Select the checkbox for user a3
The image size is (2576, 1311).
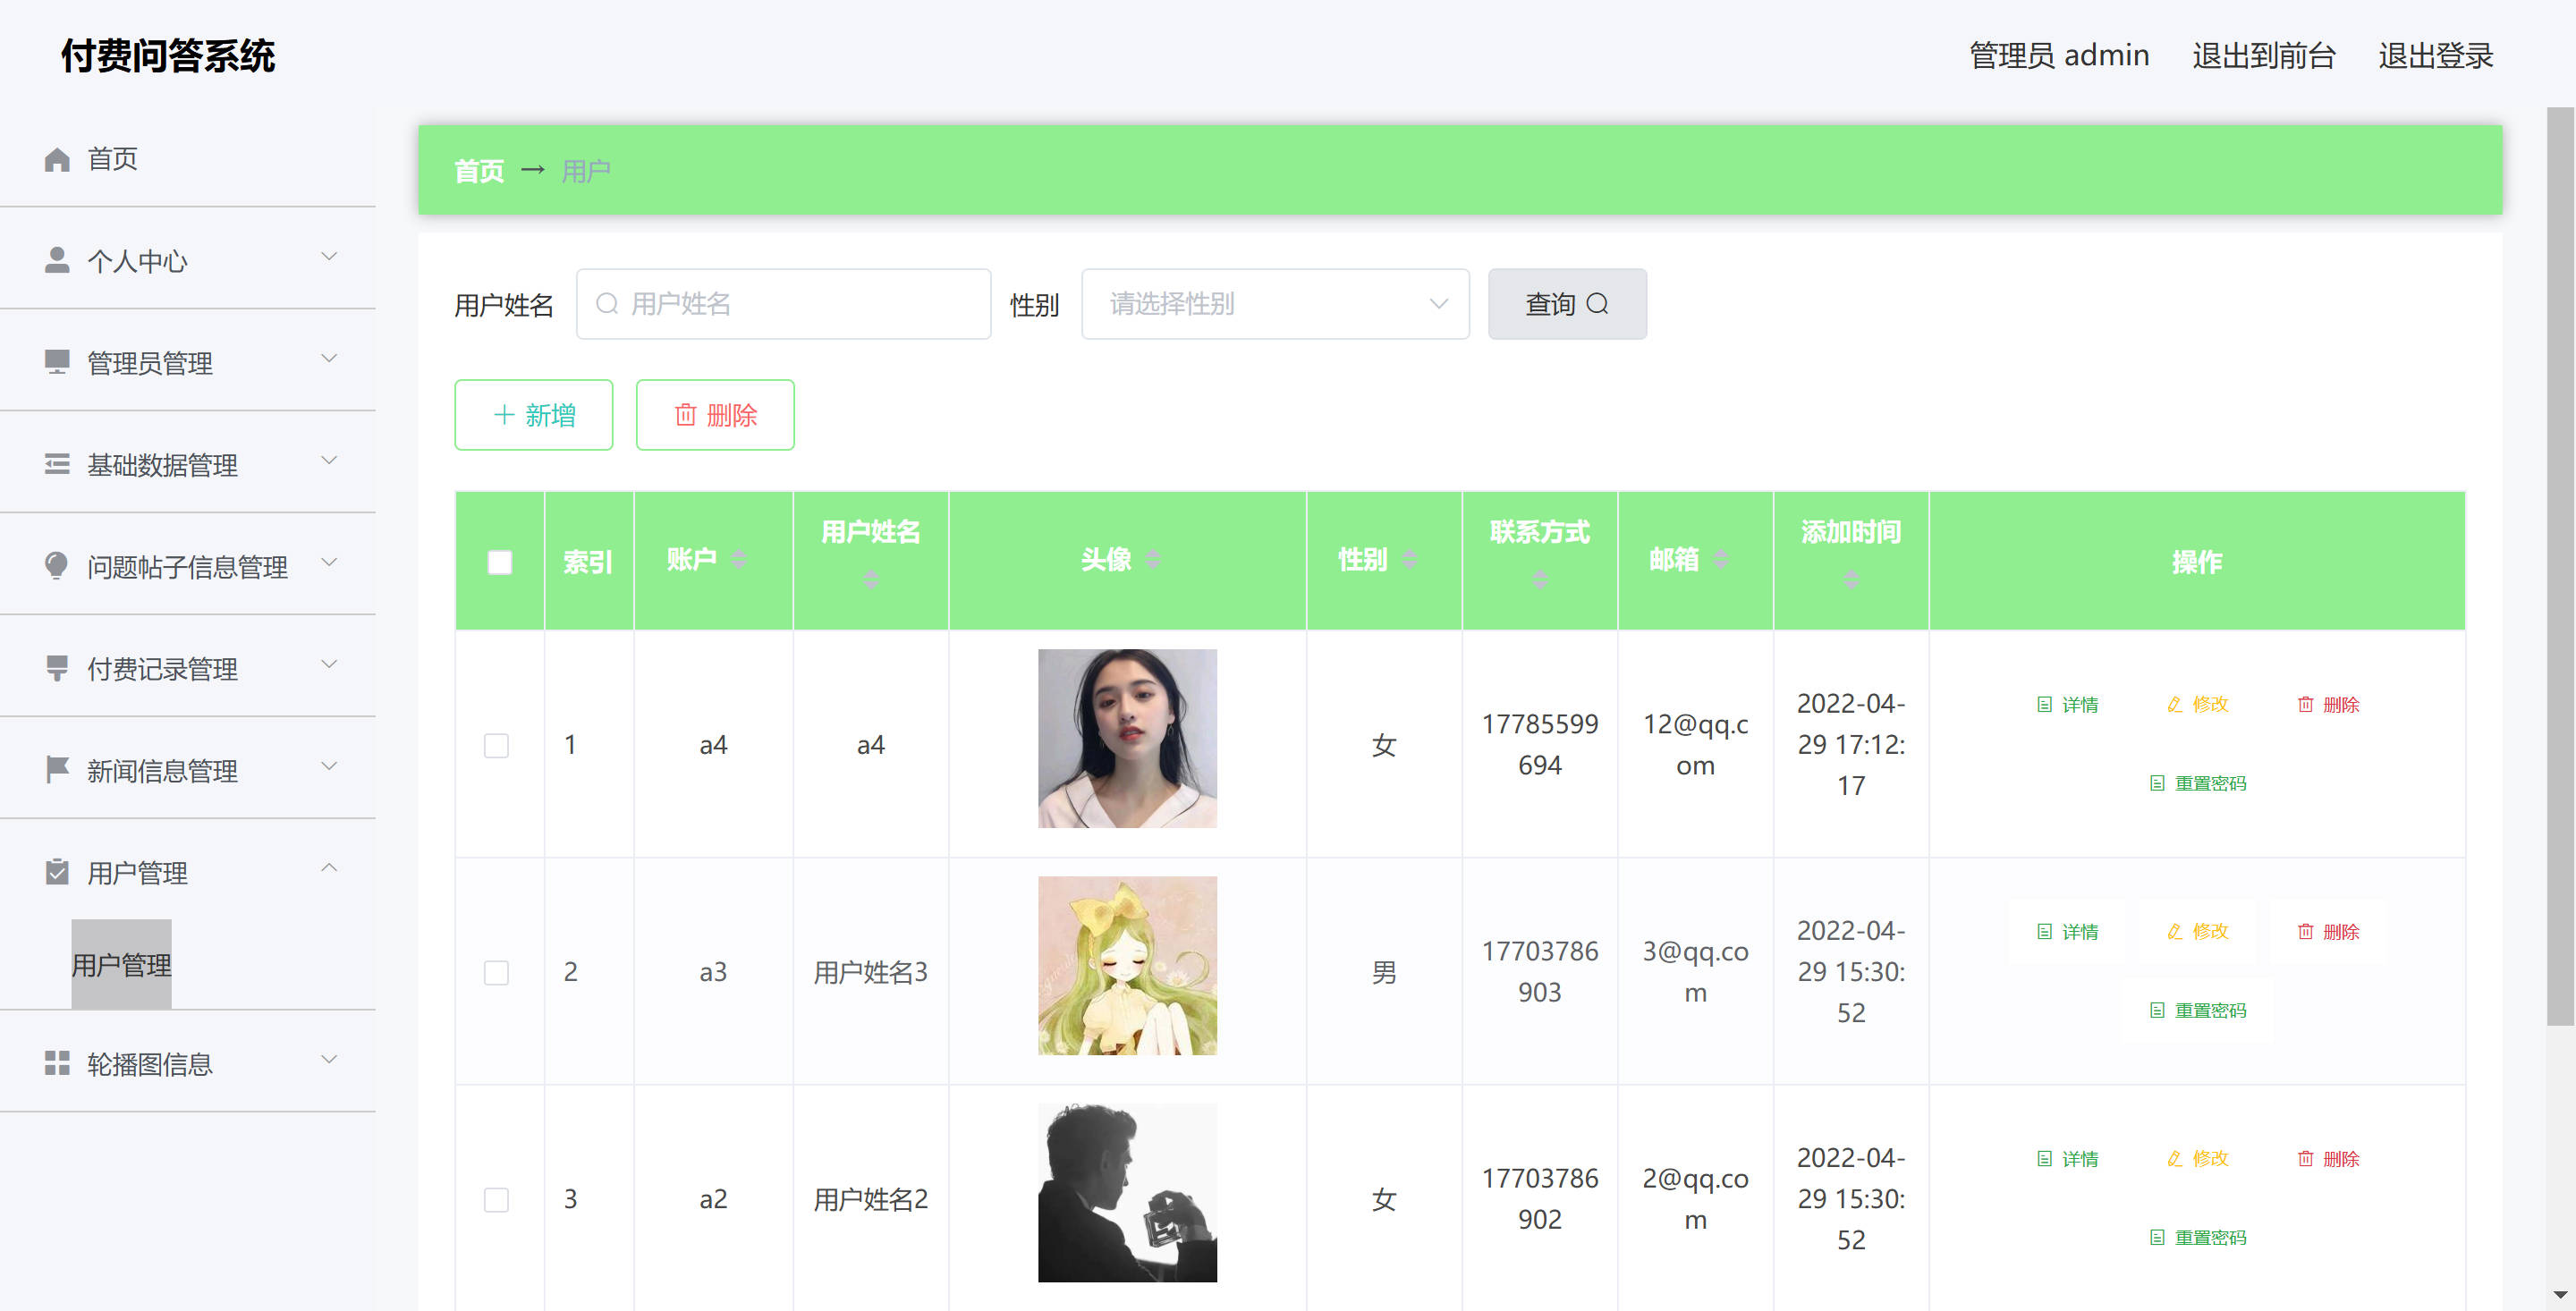tap(496, 972)
